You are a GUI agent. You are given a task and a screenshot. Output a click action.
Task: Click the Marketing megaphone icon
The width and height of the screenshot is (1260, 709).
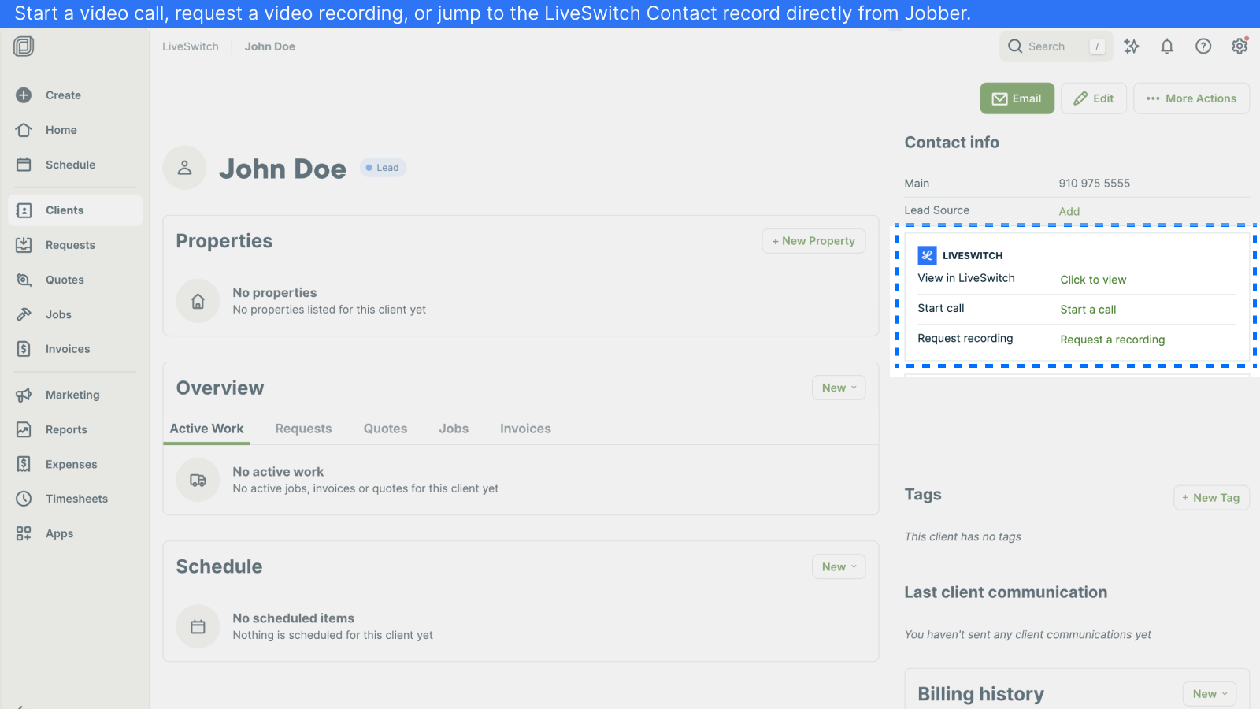[24, 395]
